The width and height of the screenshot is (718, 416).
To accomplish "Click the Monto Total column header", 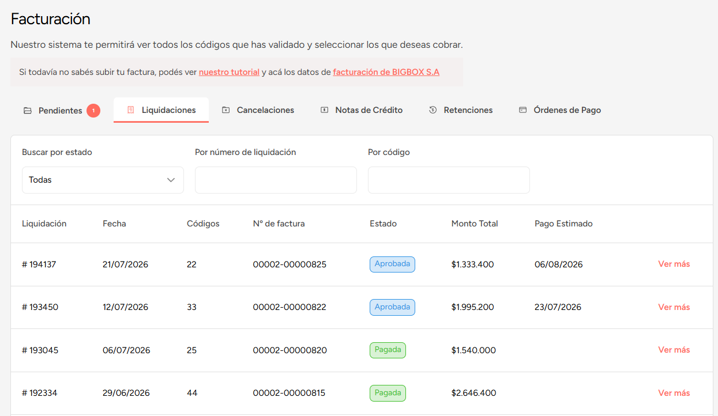I will [475, 224].
